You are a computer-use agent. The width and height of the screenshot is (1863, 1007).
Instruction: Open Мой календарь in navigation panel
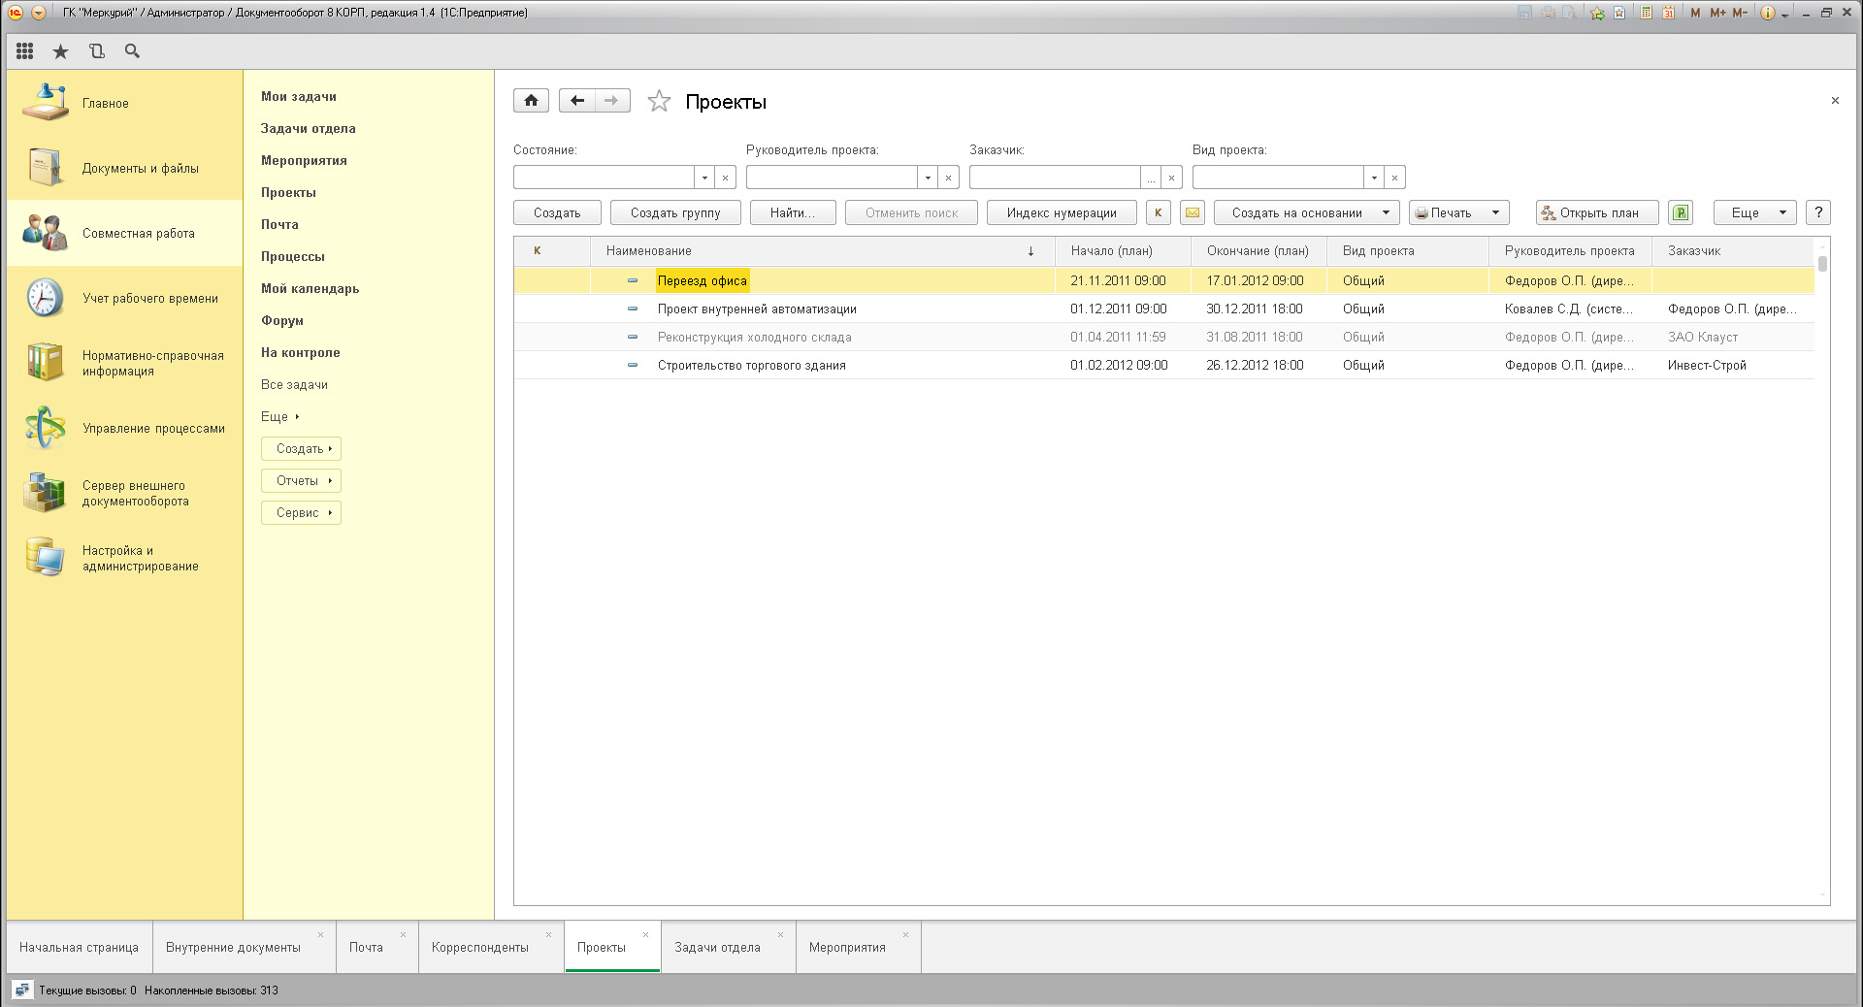click(x=310, y=288)
